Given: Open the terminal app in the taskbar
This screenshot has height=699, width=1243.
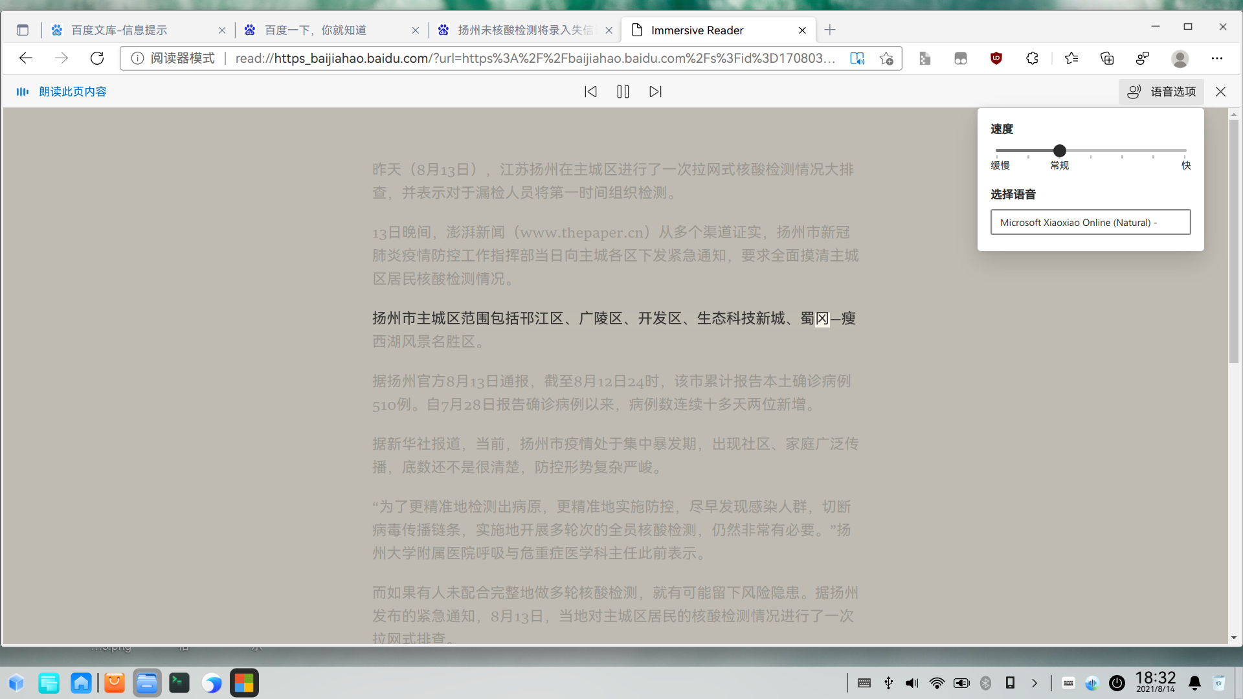Looking at the screenshot, I should (x=179, y=683).
